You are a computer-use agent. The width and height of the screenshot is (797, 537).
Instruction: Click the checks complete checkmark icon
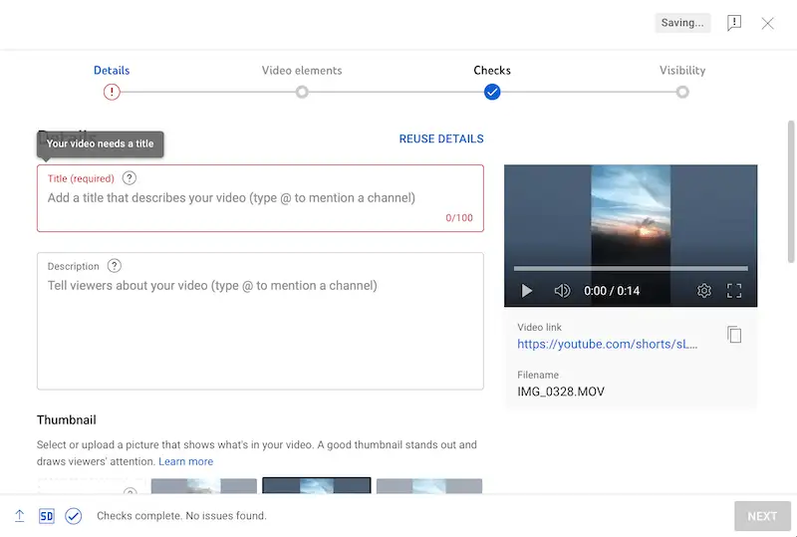tap(73, 516)
